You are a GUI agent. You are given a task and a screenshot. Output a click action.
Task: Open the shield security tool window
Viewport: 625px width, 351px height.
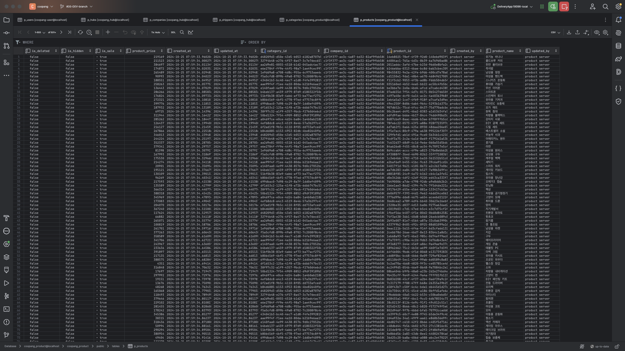coord(618,101)
